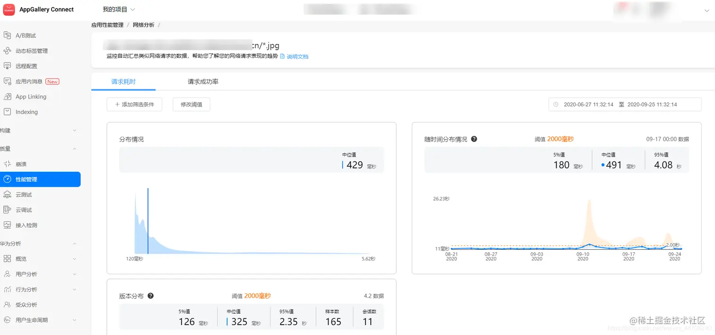715x335 pixels.
Task: Open the 我的项目 dropdown
Action: click(119, 9)
